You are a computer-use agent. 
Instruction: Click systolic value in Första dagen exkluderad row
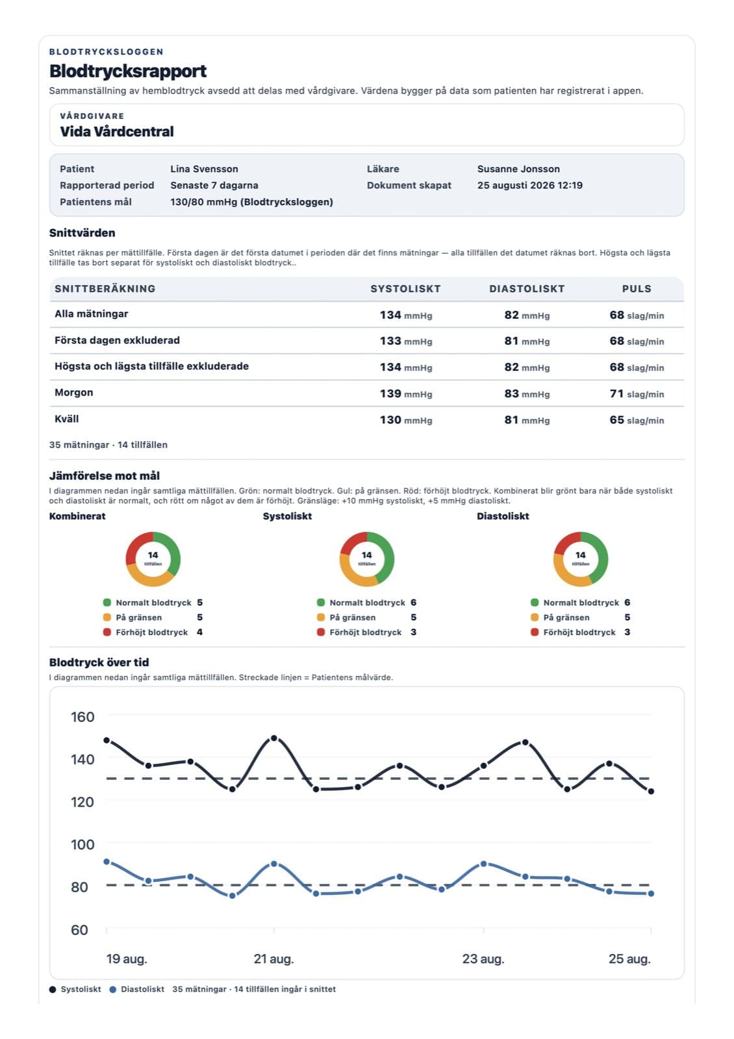pyautogui.click(x=406, y=341)
